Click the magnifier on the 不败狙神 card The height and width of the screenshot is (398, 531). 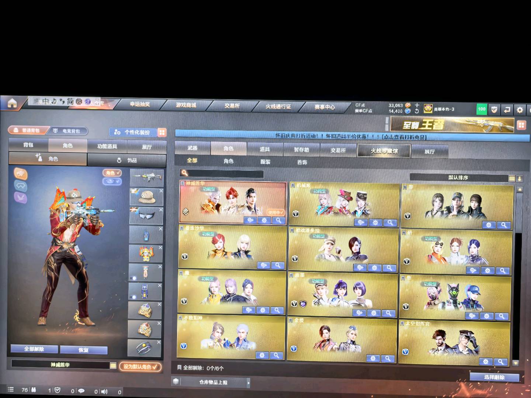click(x=276, y=355)
